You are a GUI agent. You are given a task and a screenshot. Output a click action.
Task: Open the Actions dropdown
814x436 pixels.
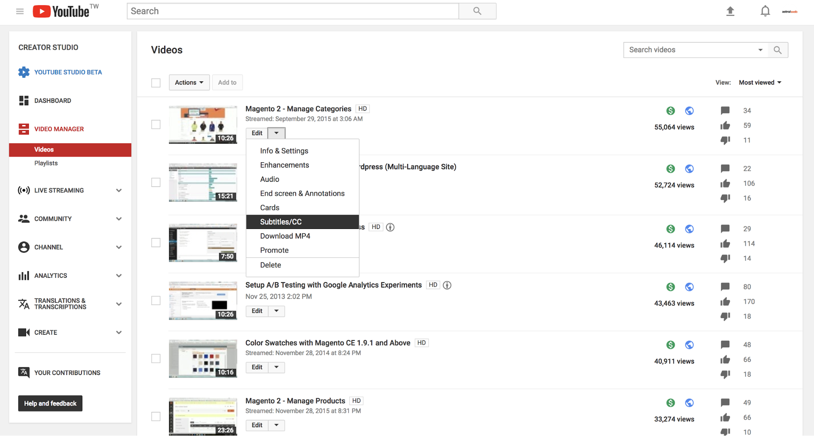click(x=189, y=82)
